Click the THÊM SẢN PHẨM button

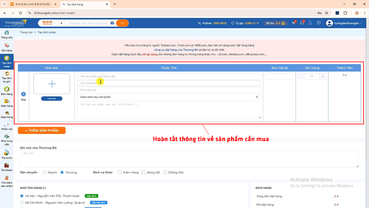pos(42,130)
